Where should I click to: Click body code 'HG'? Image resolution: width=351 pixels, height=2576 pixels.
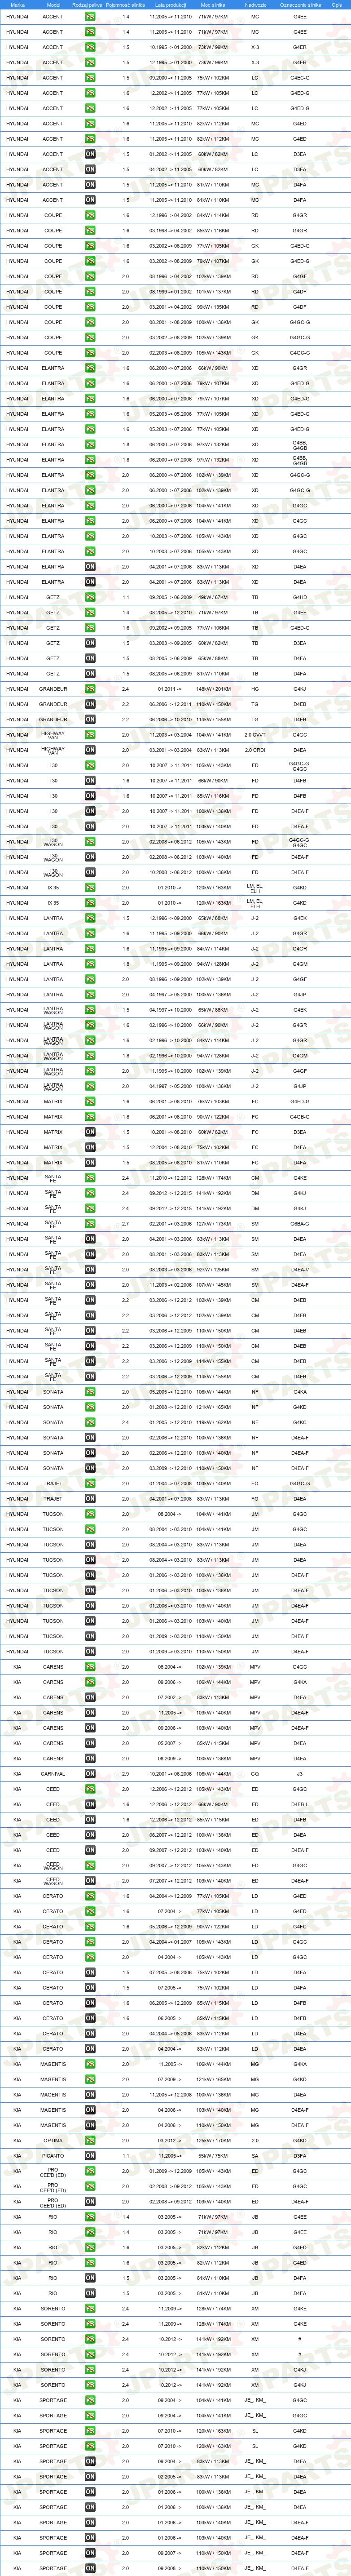pos(255,689)
